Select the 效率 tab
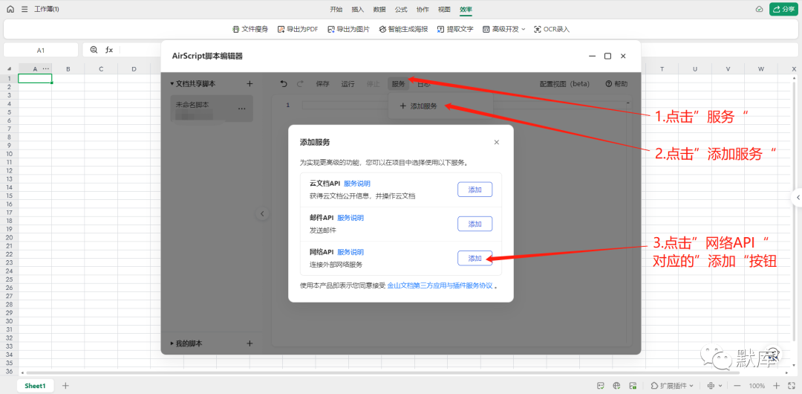802x394 pixels. [466, 9]
